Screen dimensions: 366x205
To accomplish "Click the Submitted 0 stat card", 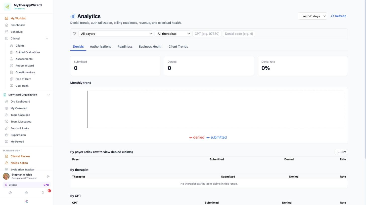I will click(115, 66).
